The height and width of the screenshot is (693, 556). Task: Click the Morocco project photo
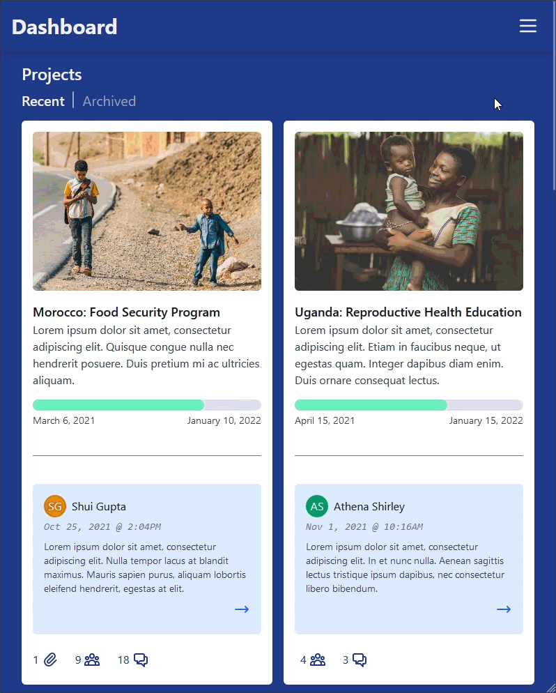pos(147,211)
